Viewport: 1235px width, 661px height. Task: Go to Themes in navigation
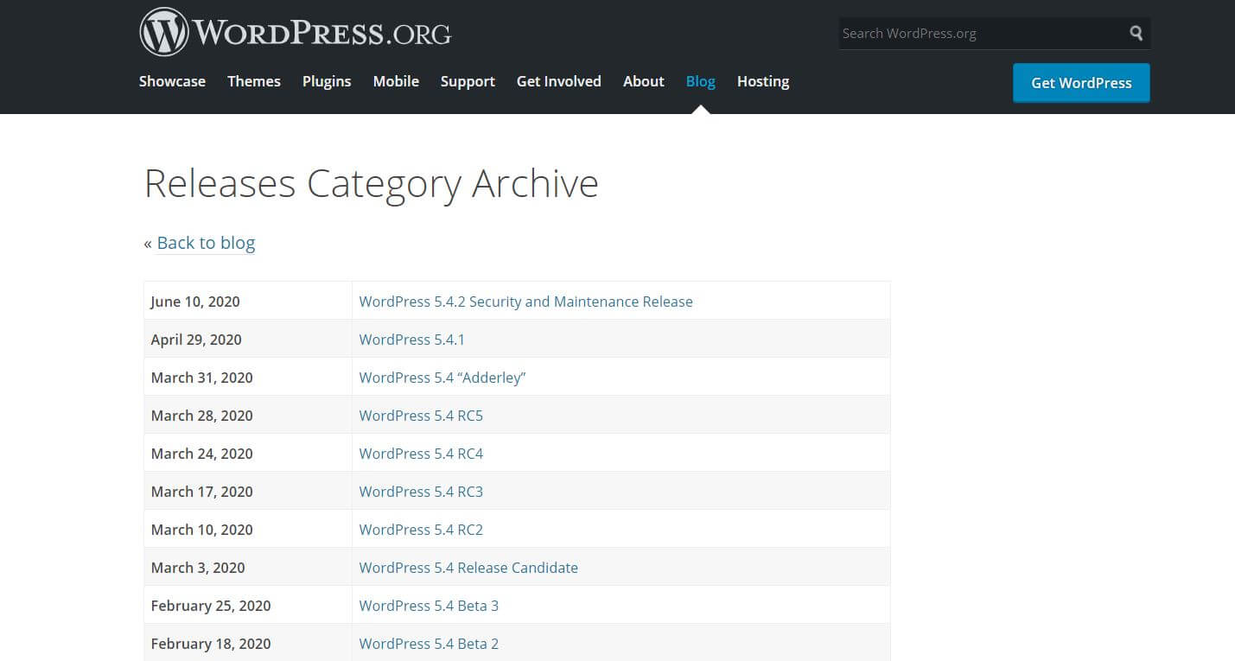coord(254,81)
